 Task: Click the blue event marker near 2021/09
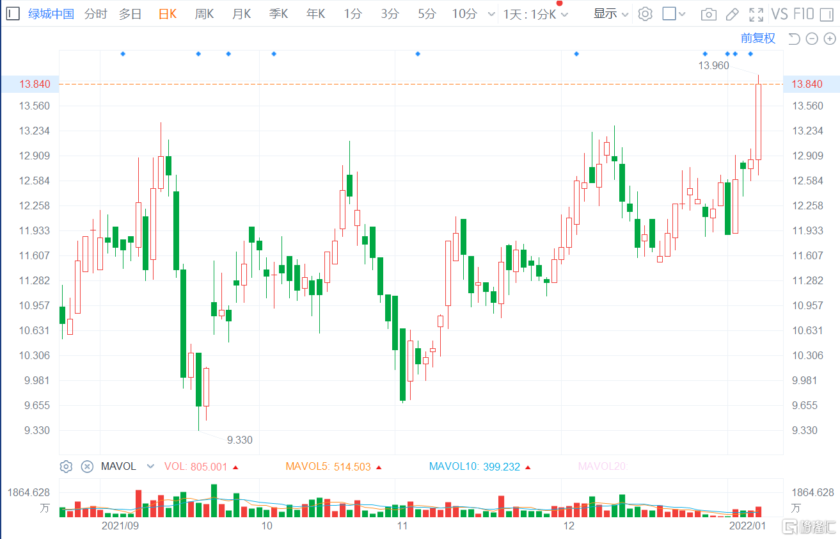pyautogui.click(x=123, y=54)
